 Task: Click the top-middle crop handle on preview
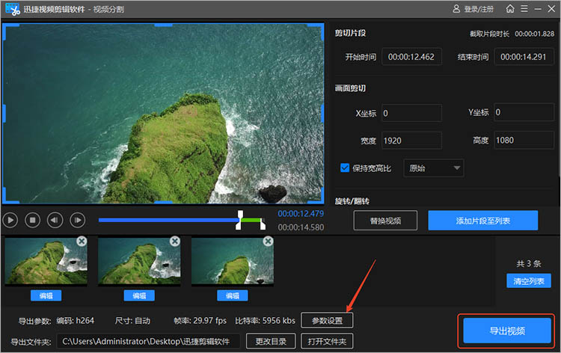click(x=164, y=25)
